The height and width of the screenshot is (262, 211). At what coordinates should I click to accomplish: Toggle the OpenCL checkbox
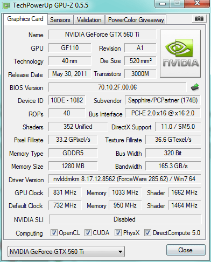[x=54, y=233]
